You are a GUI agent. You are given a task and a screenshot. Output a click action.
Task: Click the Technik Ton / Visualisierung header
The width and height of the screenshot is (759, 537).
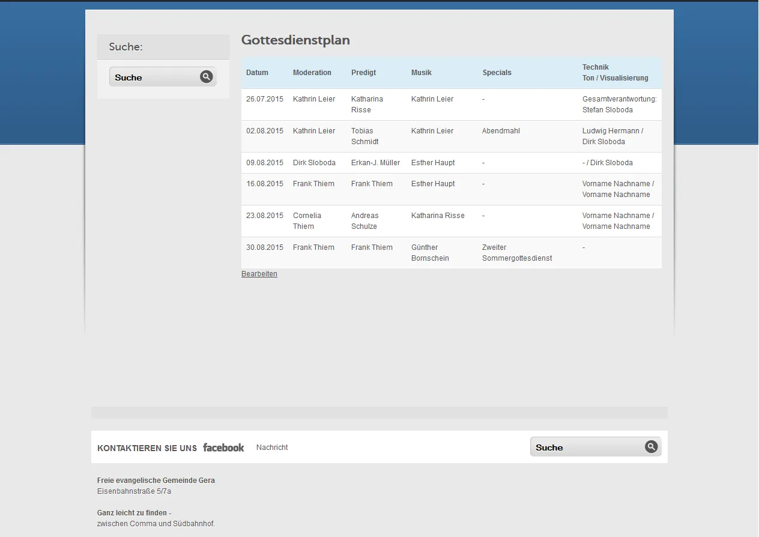[615, 73]
